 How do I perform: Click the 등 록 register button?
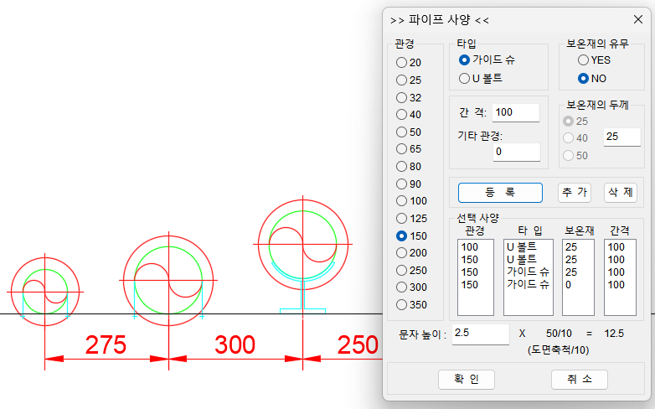500,193
